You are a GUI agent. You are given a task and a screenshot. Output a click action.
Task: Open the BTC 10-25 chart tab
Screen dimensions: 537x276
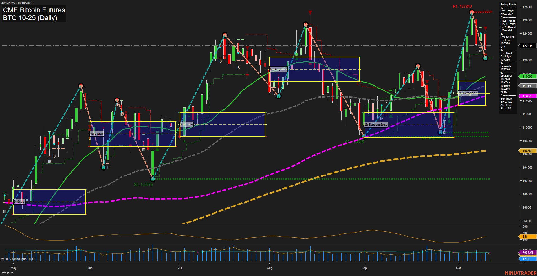point(8,273)
